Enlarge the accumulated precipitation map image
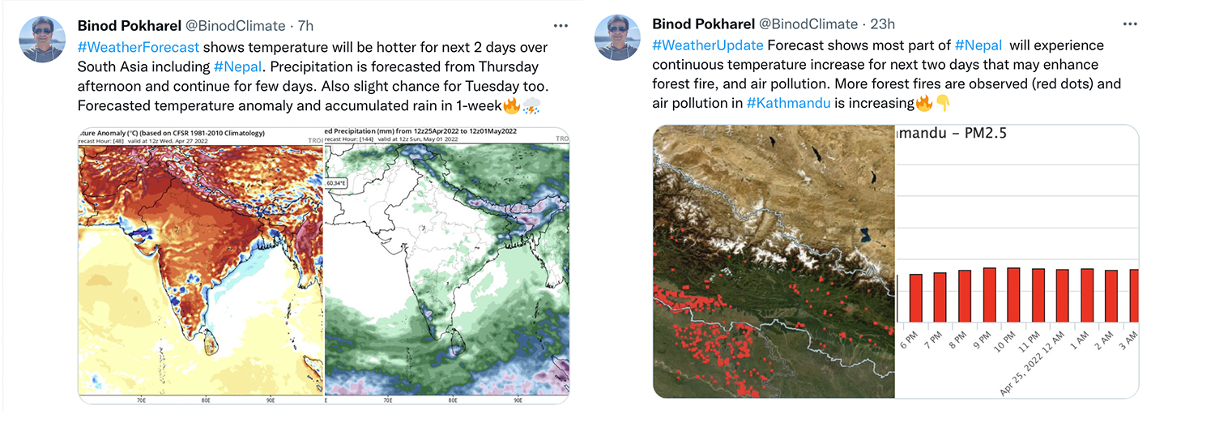 coord(446,263)
